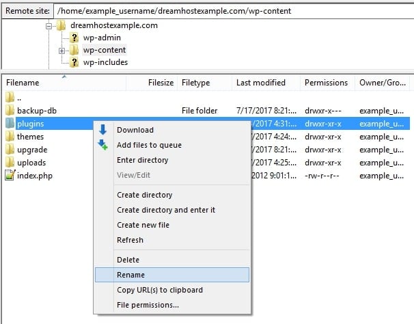The height and width of the screenshot is (324, 414).
Task: Open File permissions... dialog
Action: tap(172, 305)
